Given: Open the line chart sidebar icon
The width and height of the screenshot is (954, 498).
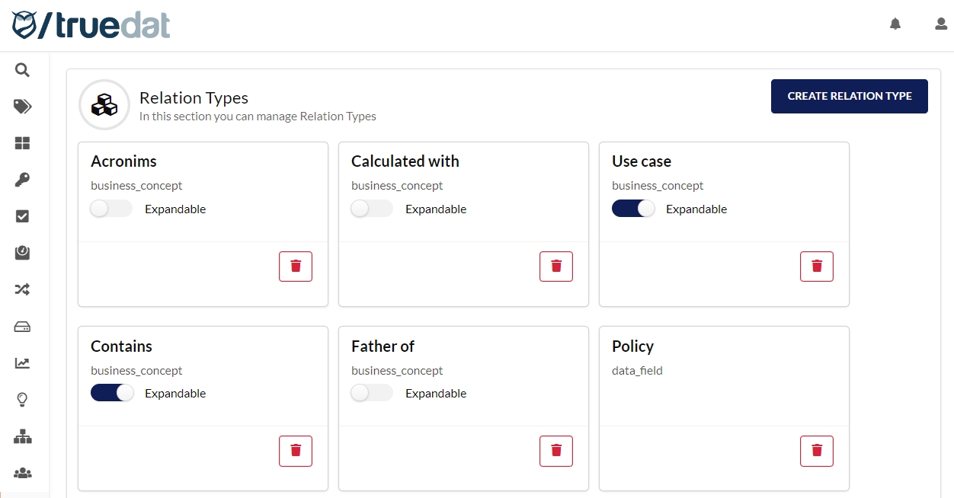Looking at the screenshot, I should coord(22,363).
